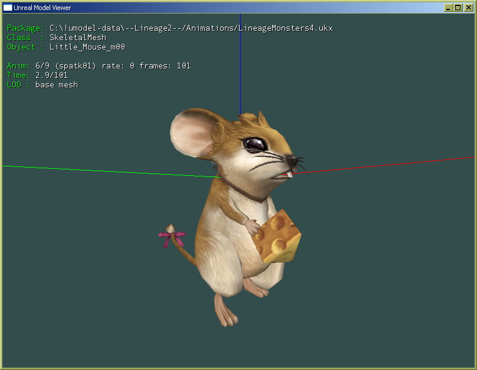Click the Unreal Model Viewer title text

tap(43, 8)
